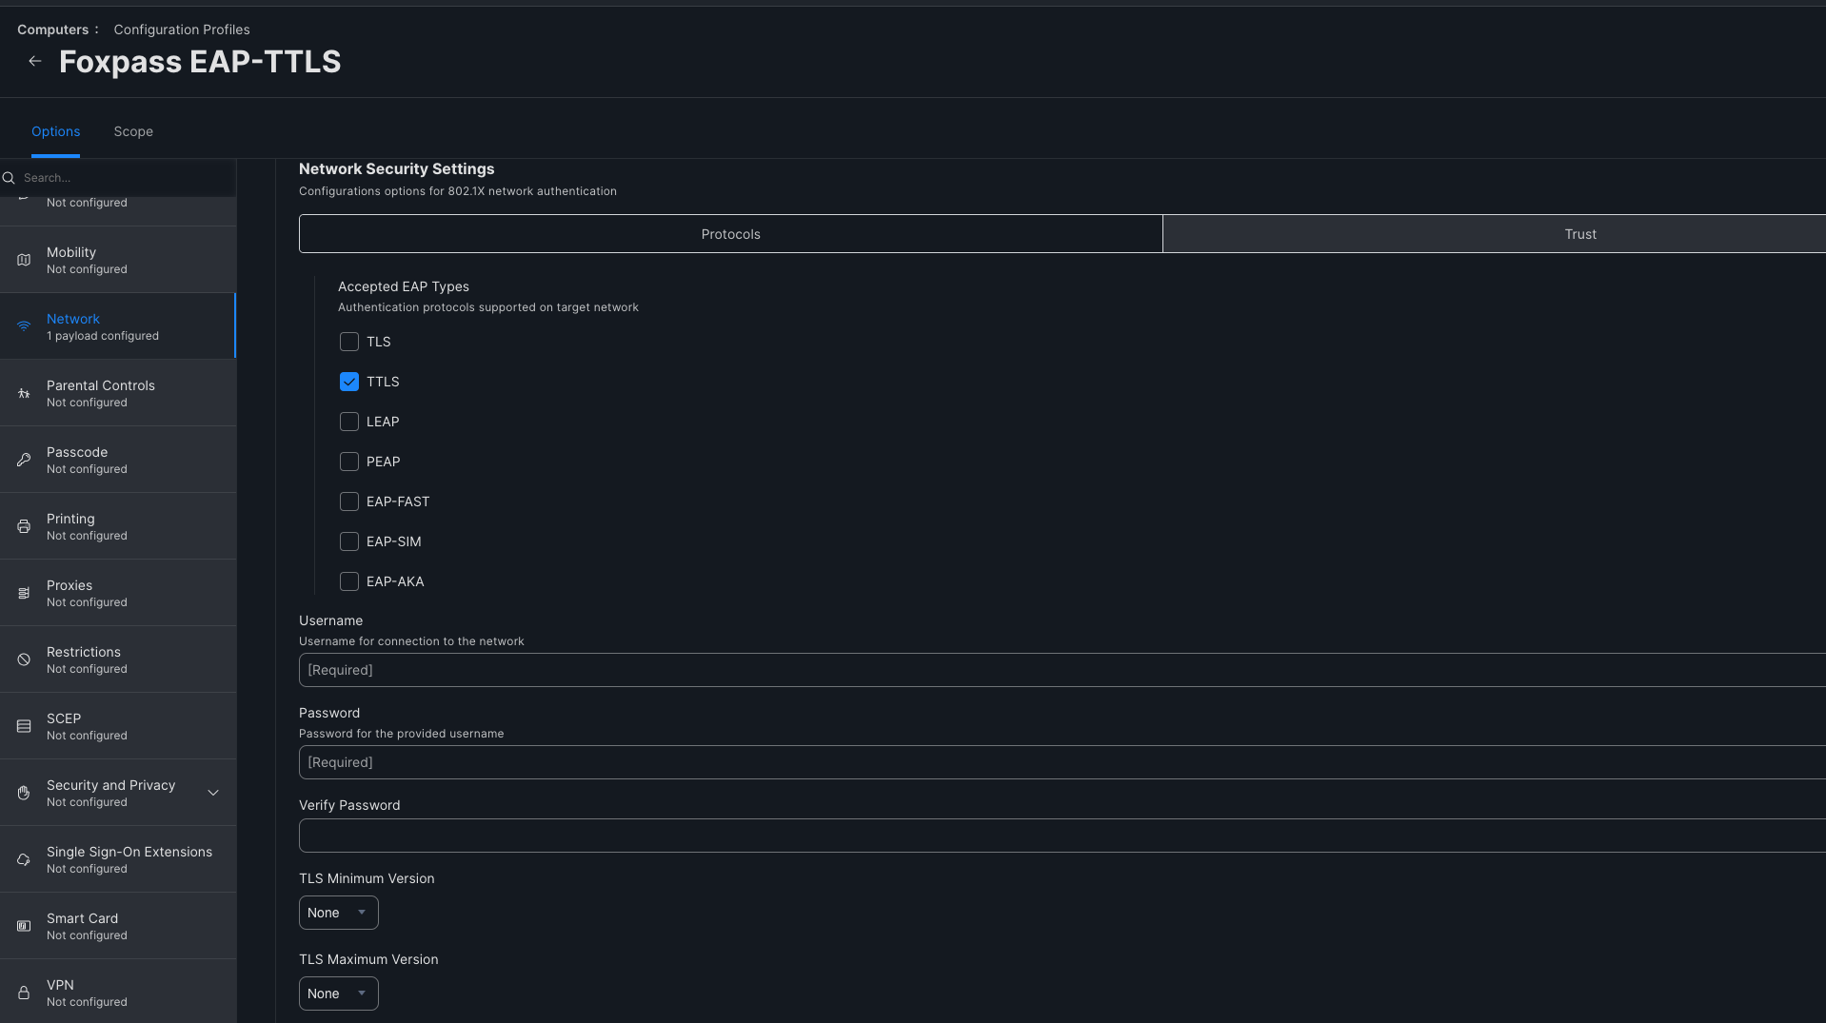Switch to the Options tab

coord(55,131)
